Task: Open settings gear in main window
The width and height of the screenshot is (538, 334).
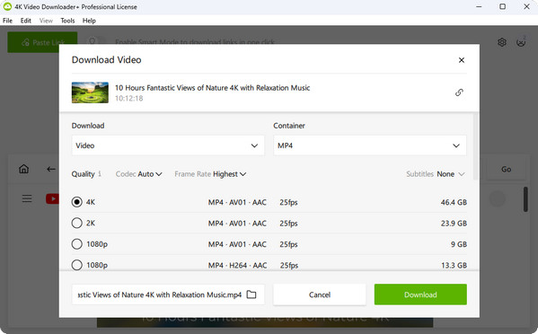Action: (502, 42)
